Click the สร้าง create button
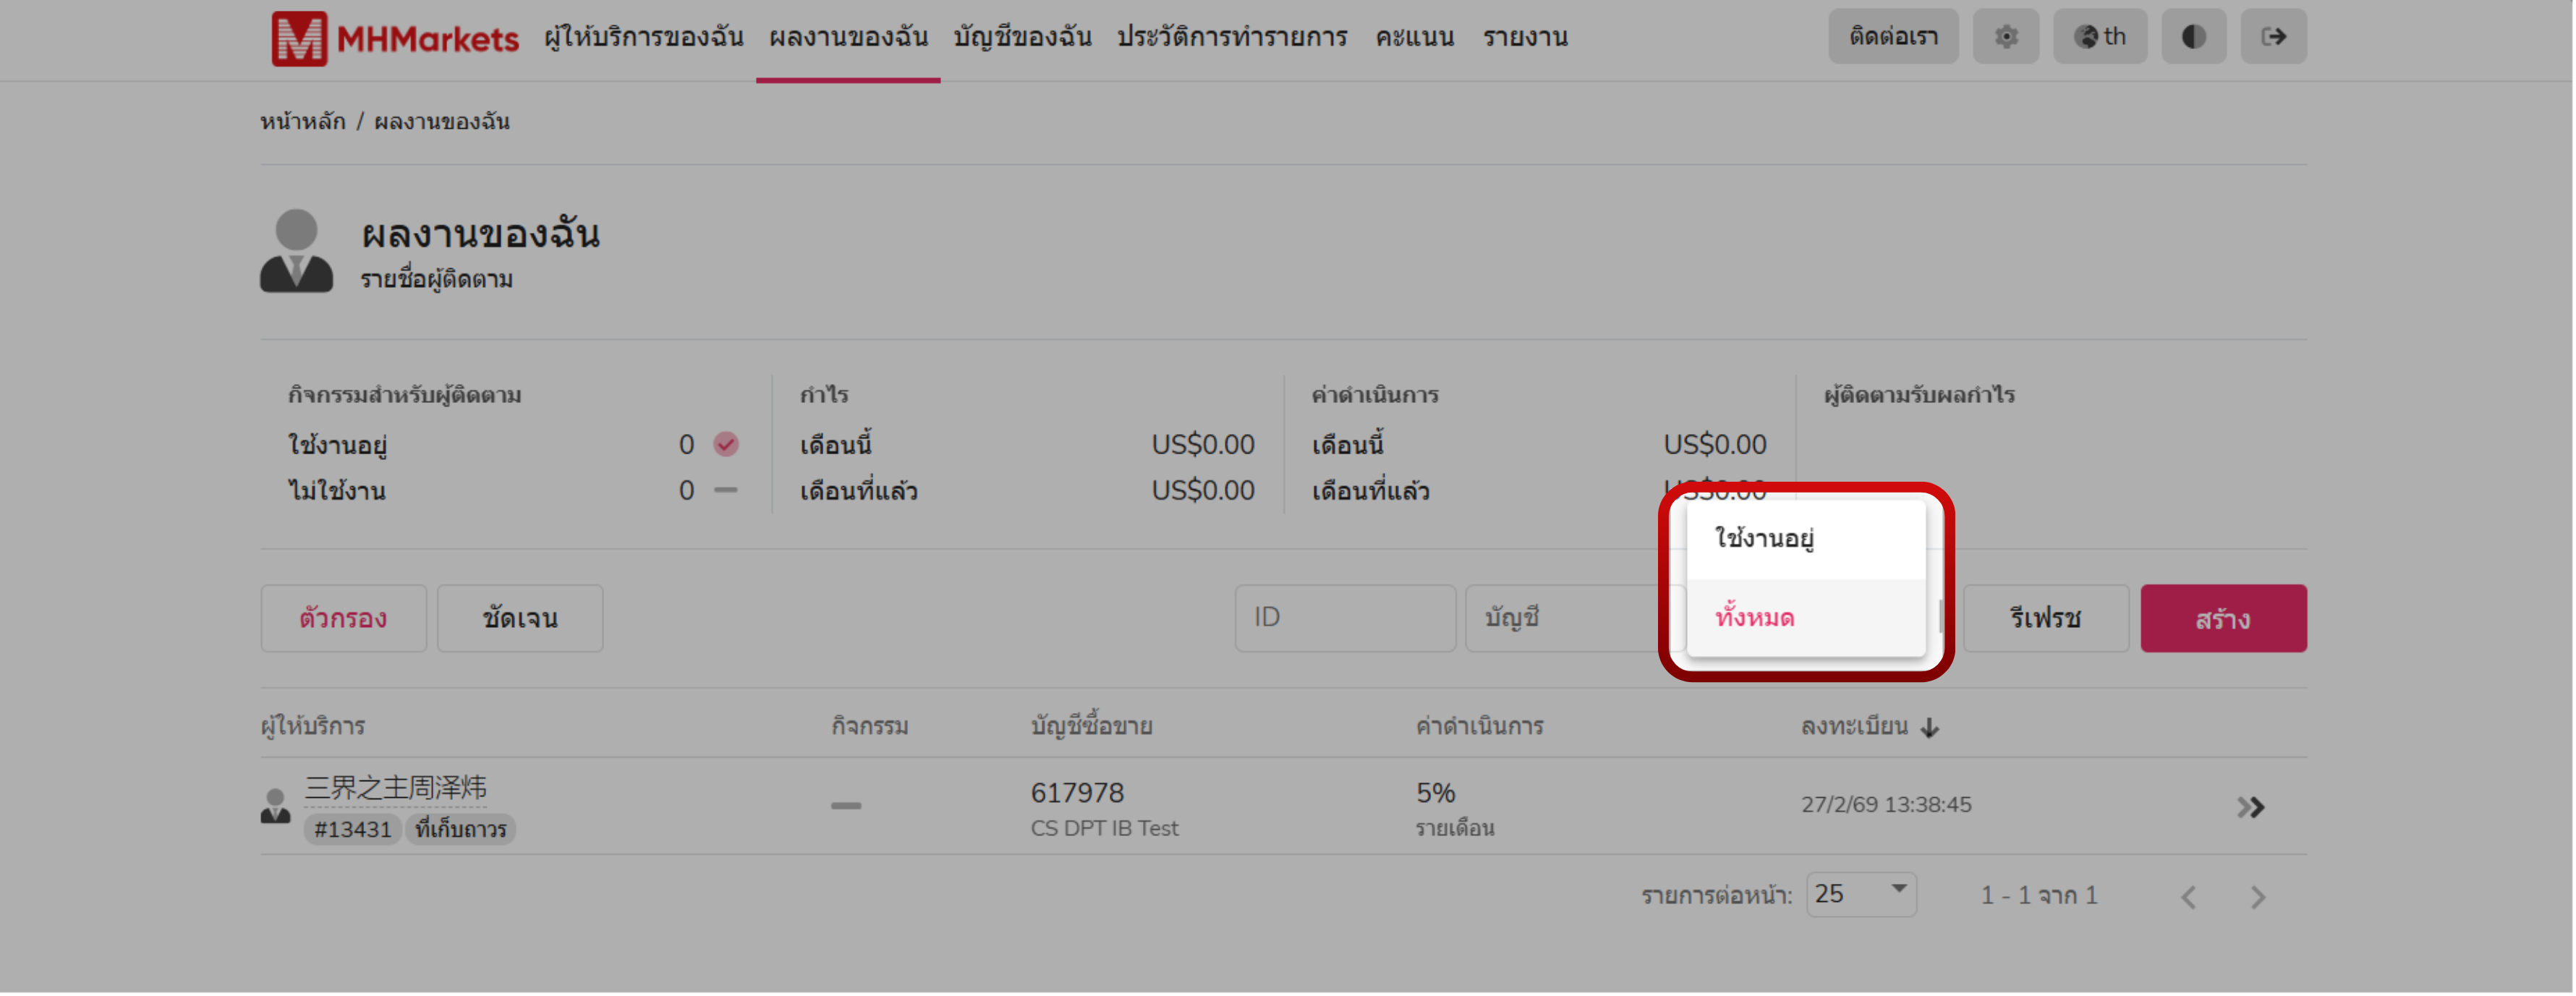The image size is (2576, 996). pos(2223,618)
